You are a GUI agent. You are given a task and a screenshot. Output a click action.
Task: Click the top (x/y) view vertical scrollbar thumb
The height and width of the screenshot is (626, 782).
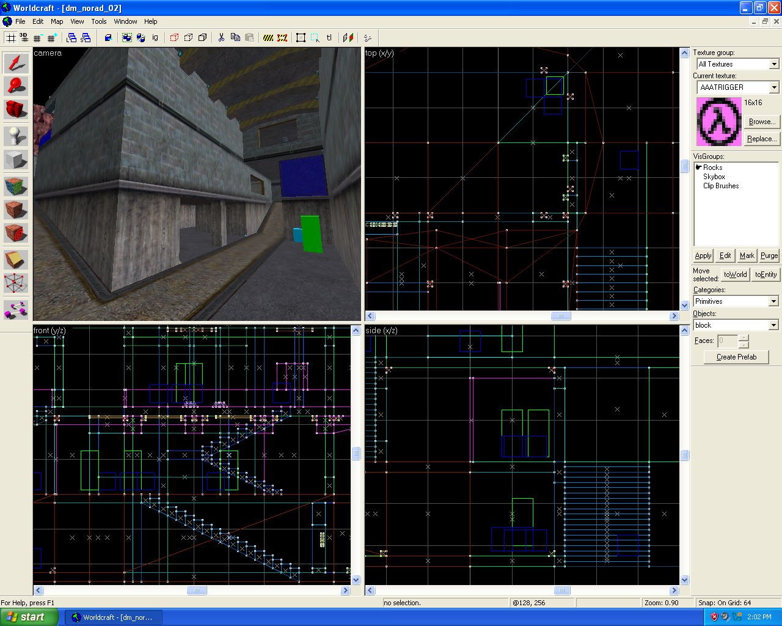point(684,166)
